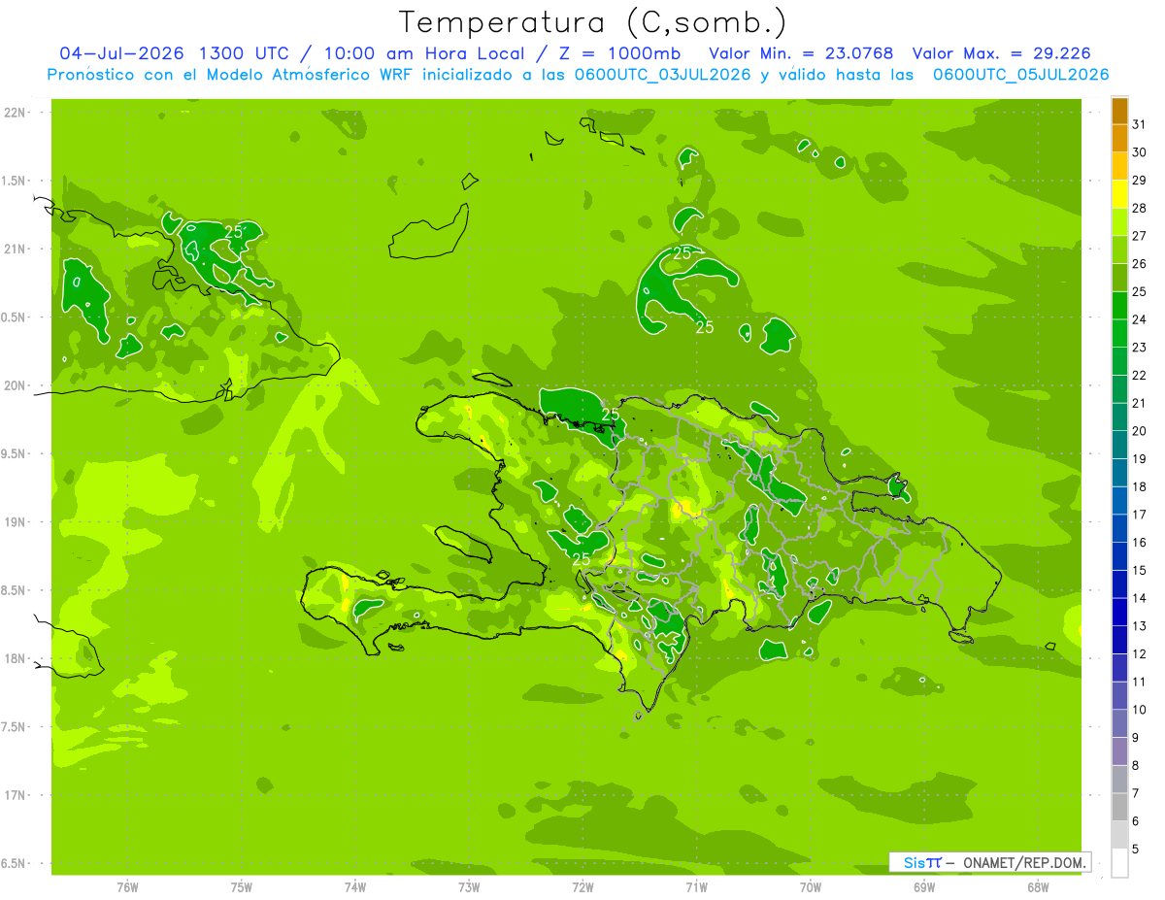Click the '76W' longitude label
The width and height of the screenshot is (1165, 900).
click(128, 887)
